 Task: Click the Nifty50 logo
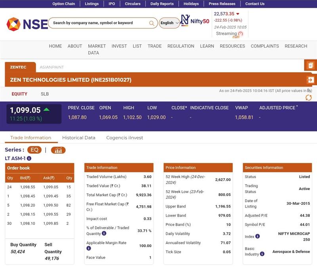[x=195, y=21]
